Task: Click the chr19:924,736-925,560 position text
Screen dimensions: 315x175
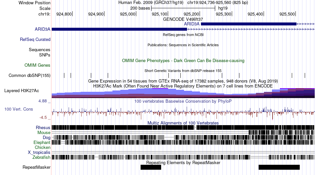Action: tap(218, 3)
